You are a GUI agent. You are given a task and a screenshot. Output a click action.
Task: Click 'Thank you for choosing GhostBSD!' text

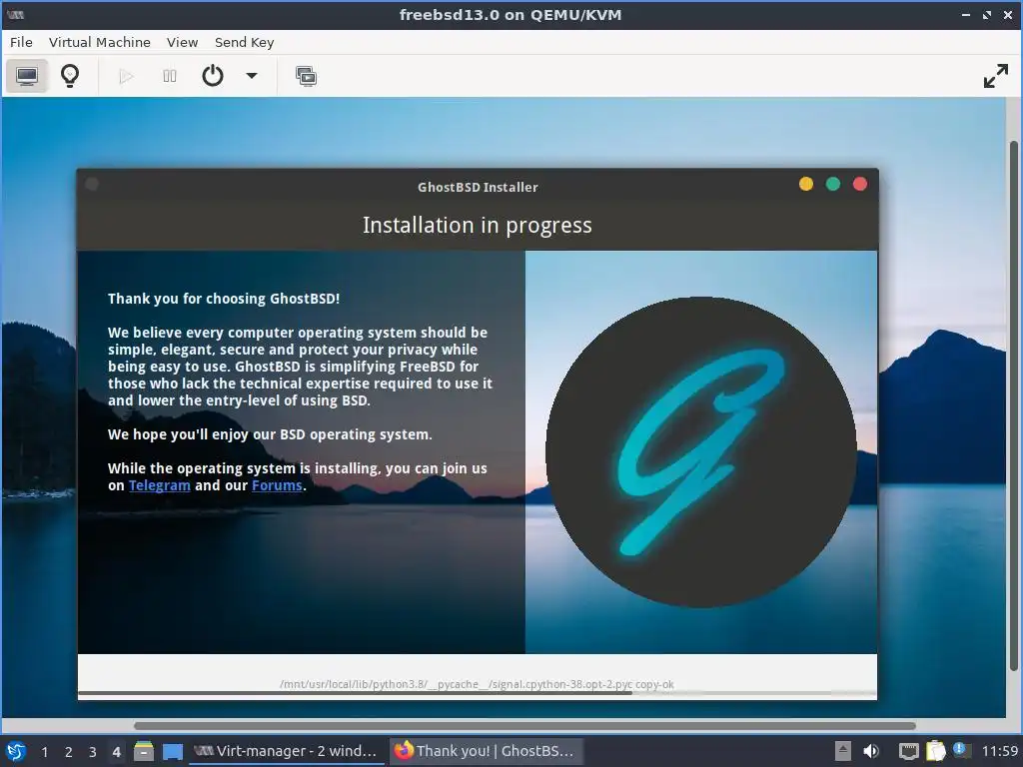click(x=224, y=299)
